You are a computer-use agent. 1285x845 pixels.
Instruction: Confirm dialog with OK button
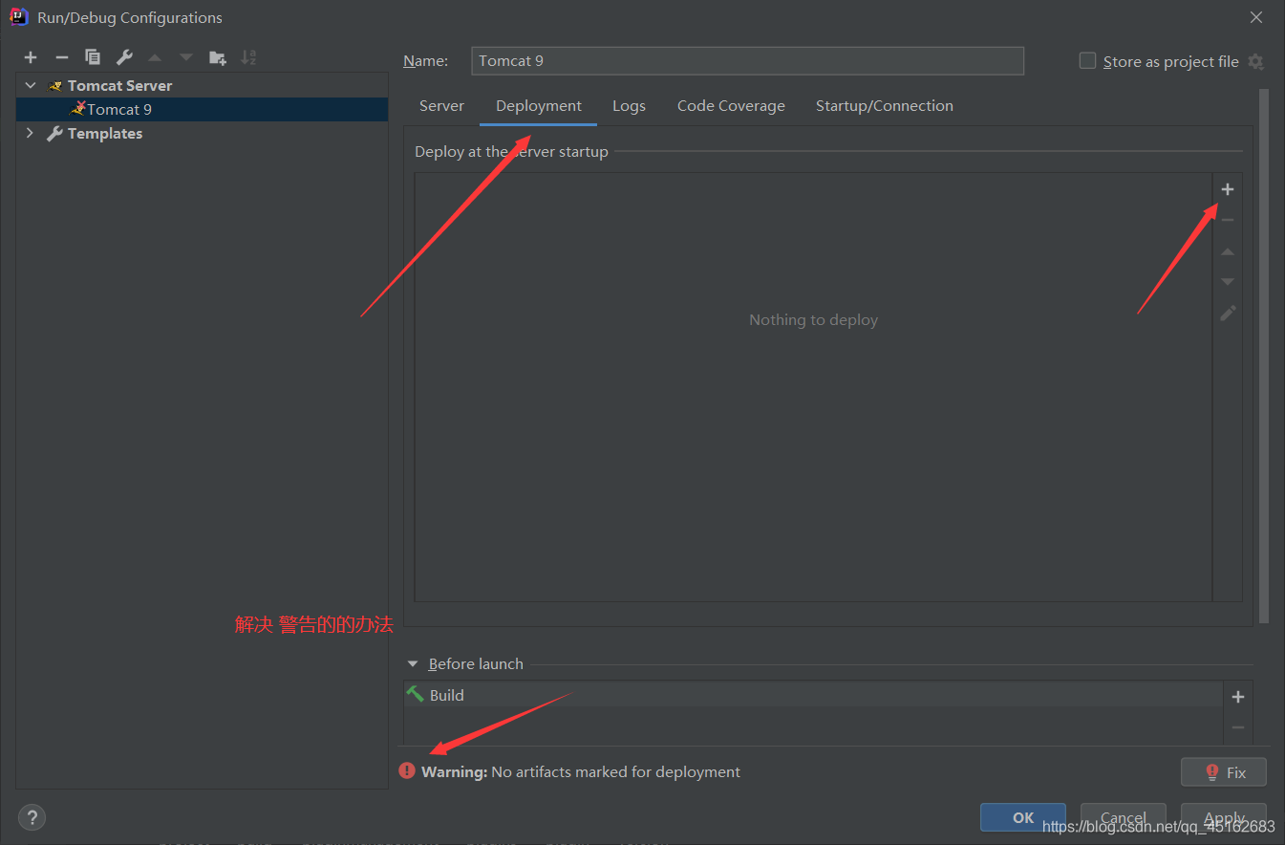1023,817
